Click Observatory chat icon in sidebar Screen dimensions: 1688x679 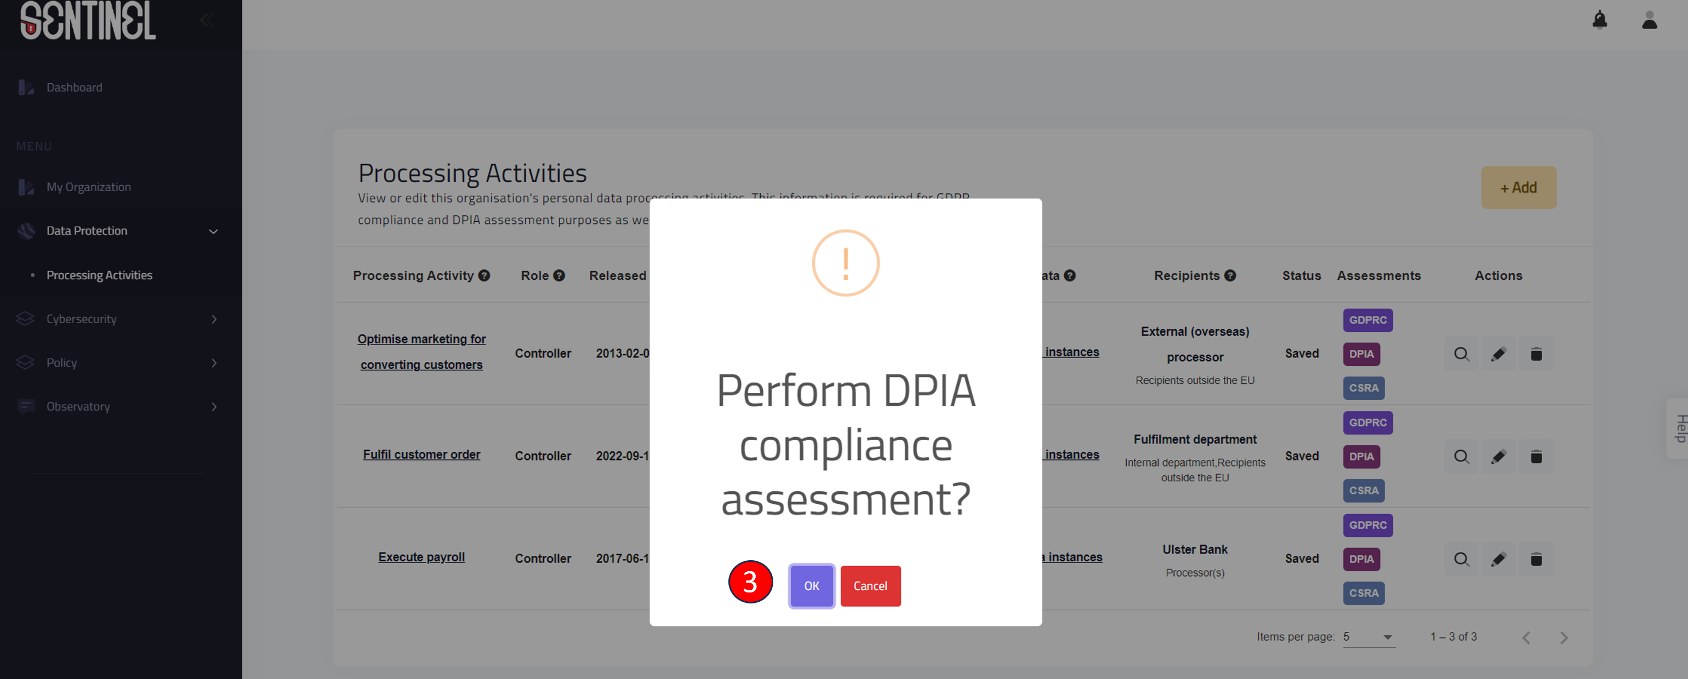tap(26, 407)
